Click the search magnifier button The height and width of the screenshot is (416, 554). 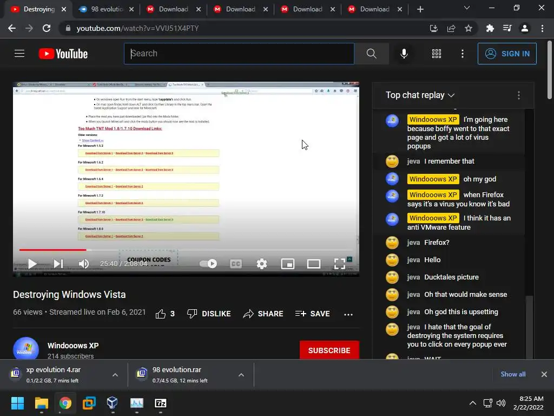[371, 54]
